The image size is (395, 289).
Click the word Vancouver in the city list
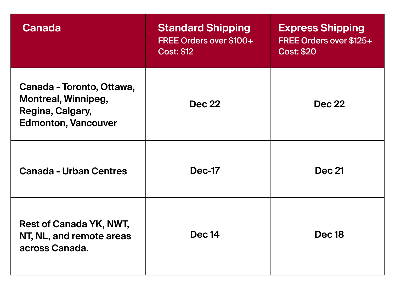pyautogui.click(x=93, y=123)
